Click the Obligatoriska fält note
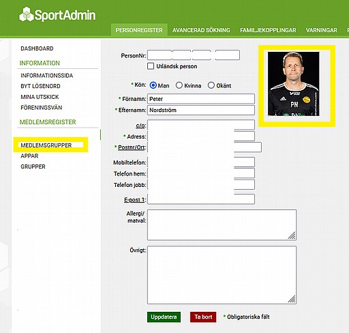 [x=246, y=317]
